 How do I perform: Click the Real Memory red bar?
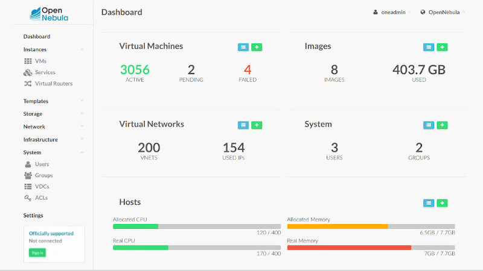pyautogui.click(x=349, y=248)
